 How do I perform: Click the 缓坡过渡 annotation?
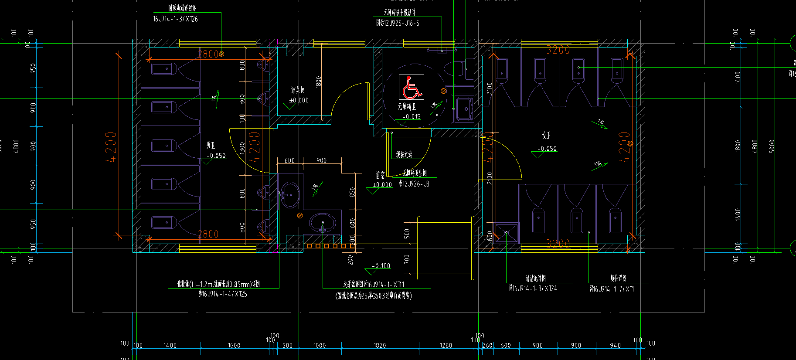[404, 154]
